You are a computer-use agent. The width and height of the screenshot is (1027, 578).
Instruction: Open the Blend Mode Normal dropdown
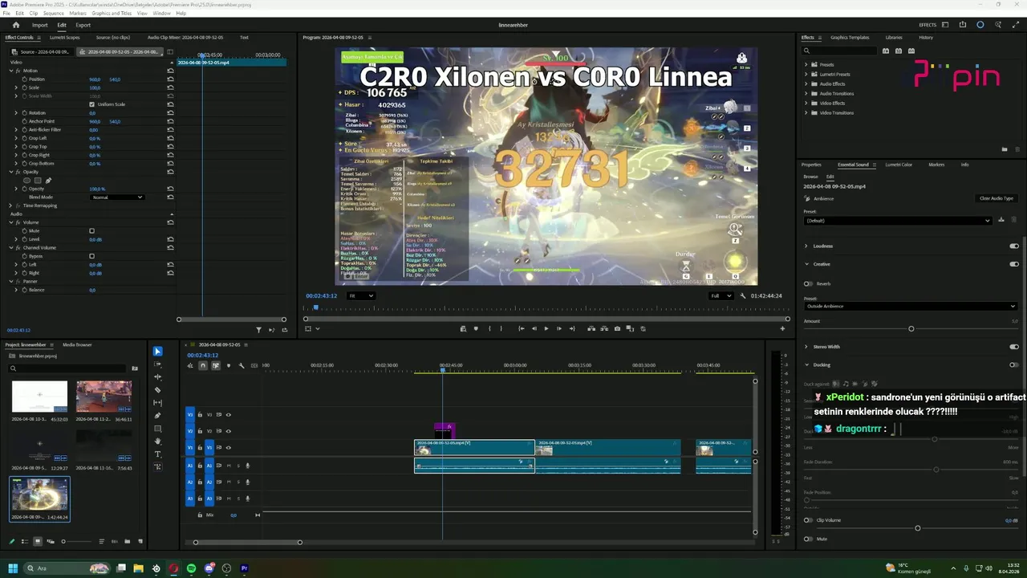point(117,197)
